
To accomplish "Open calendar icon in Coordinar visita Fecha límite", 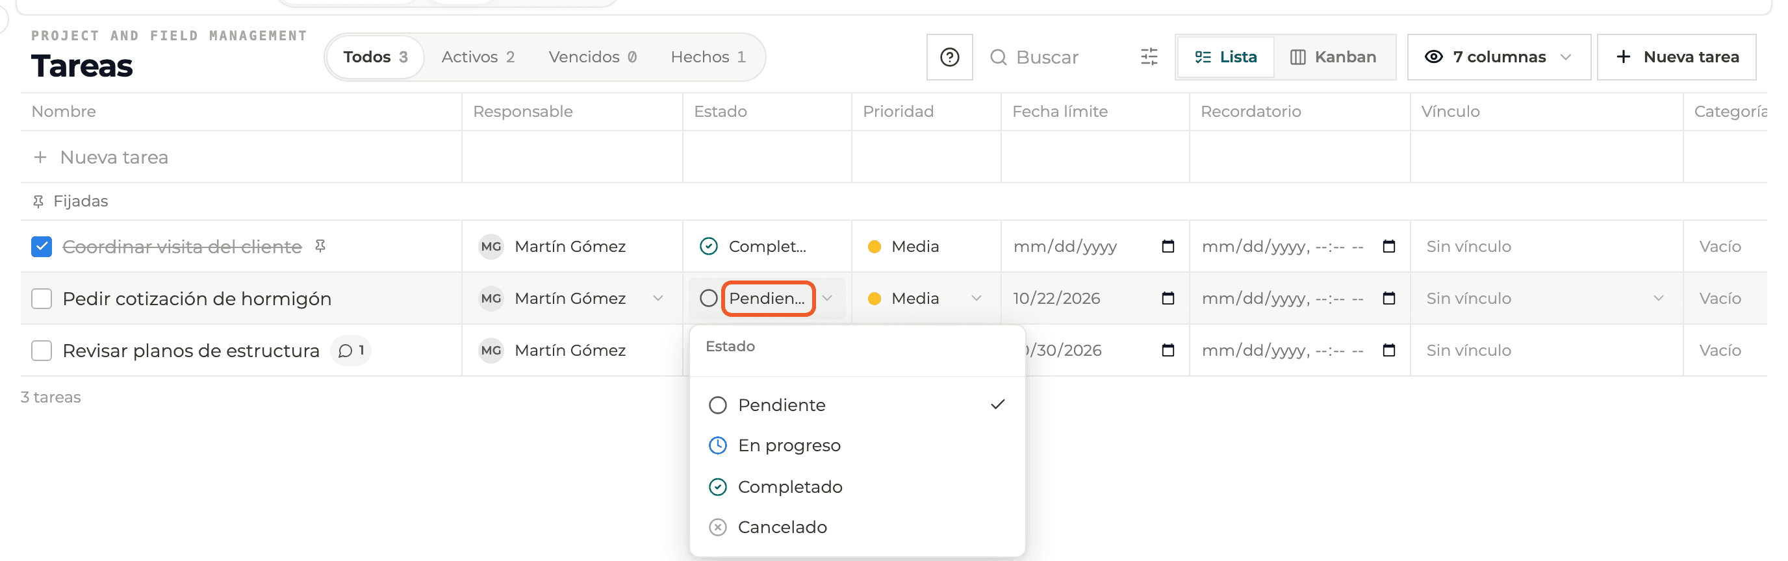I will tap(1168, 246).
